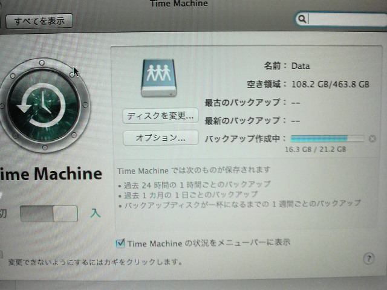Click the backup progress bar

coord(327,138)
